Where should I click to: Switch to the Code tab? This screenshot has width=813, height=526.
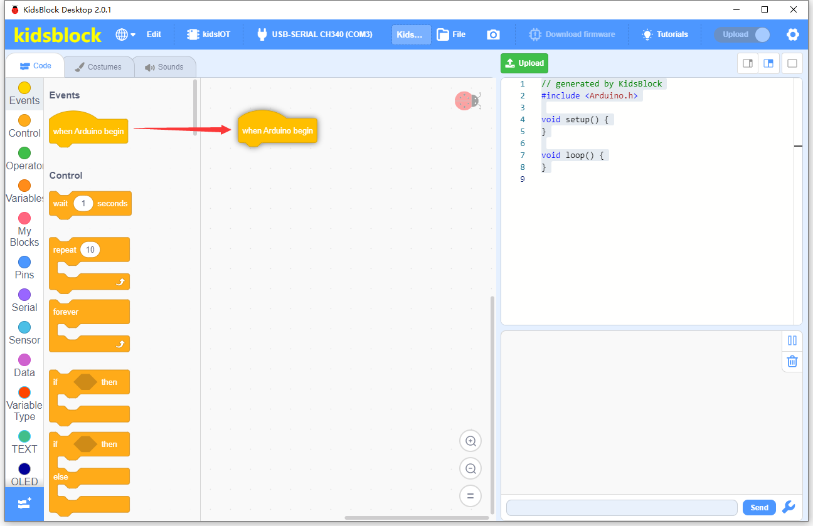tap(35, 66)
